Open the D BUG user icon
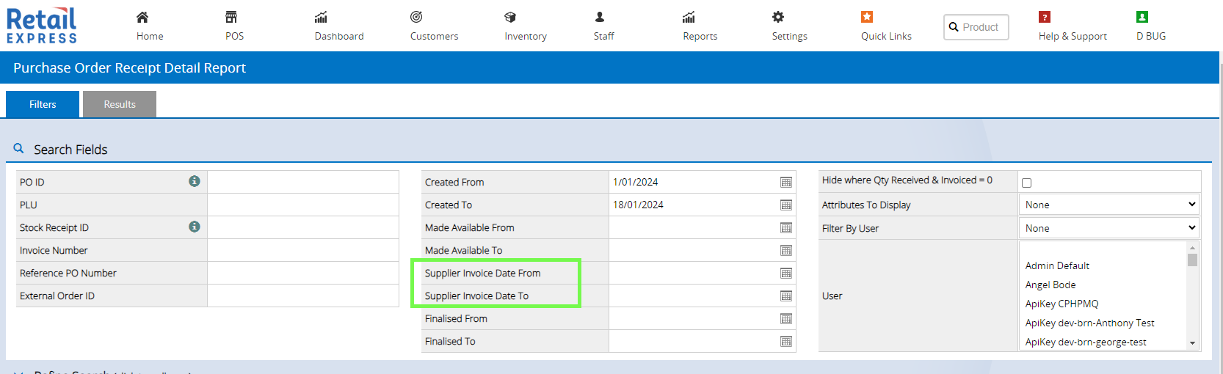 (x=1142, y=17)
